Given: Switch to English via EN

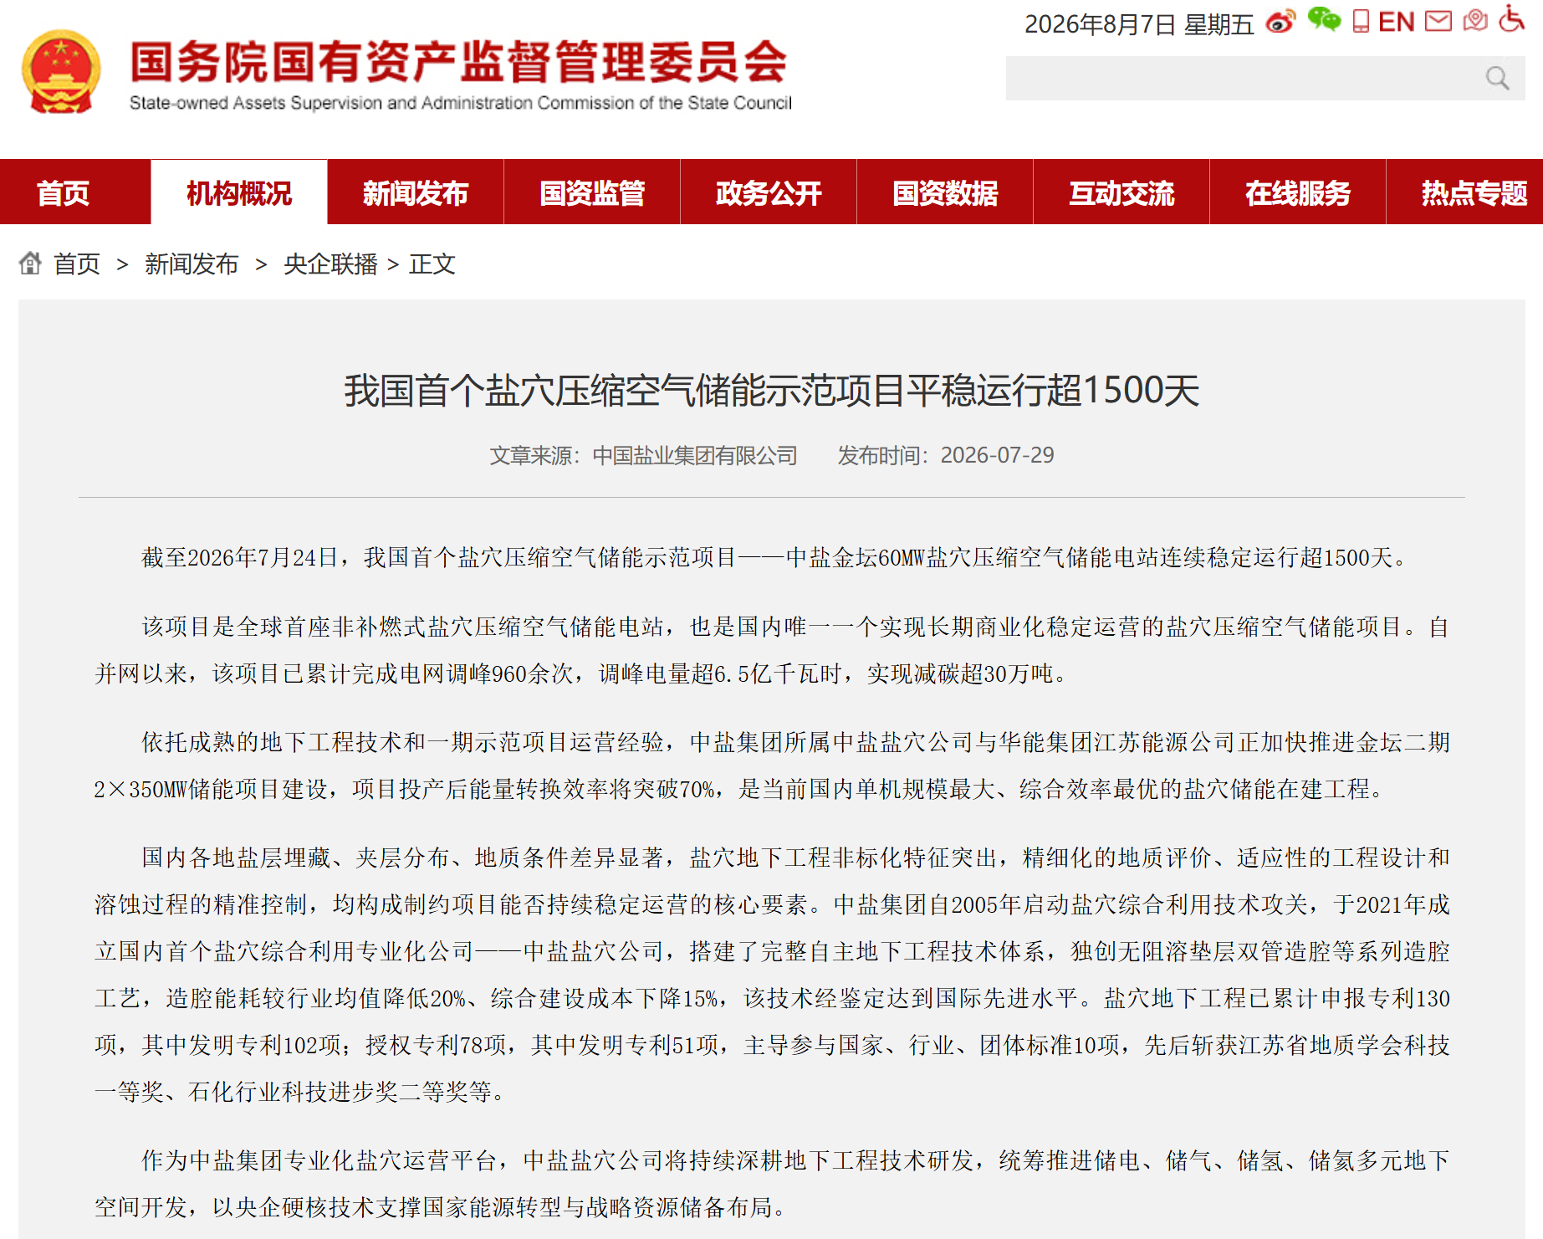Looking at the screenshot, I should [1396, 22].
